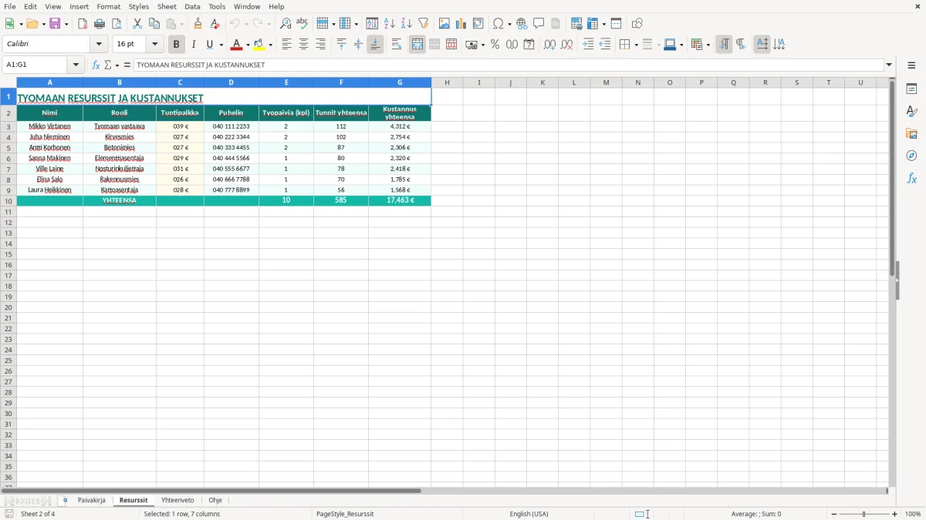The height and width of the screenshot is (520, 926).
Task: Open the Format menu
Action: (109, 6)
